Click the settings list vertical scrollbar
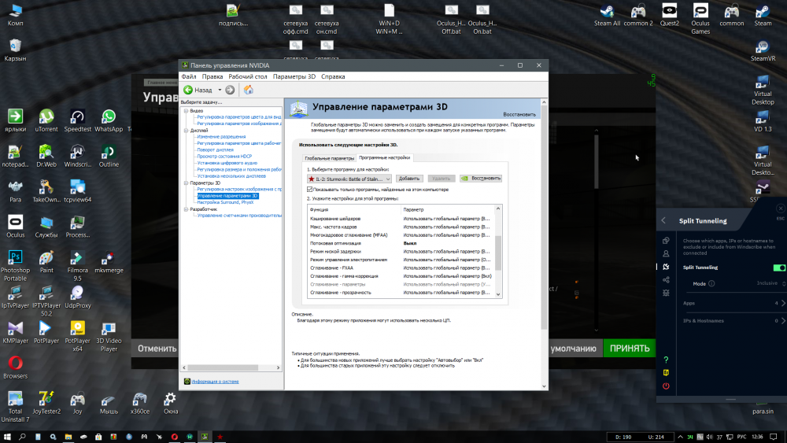The height and width of the screenshot is (443, 787). click(497, 252)
